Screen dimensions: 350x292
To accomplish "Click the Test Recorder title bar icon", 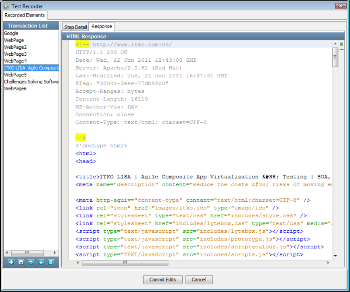I will (6, 6).
